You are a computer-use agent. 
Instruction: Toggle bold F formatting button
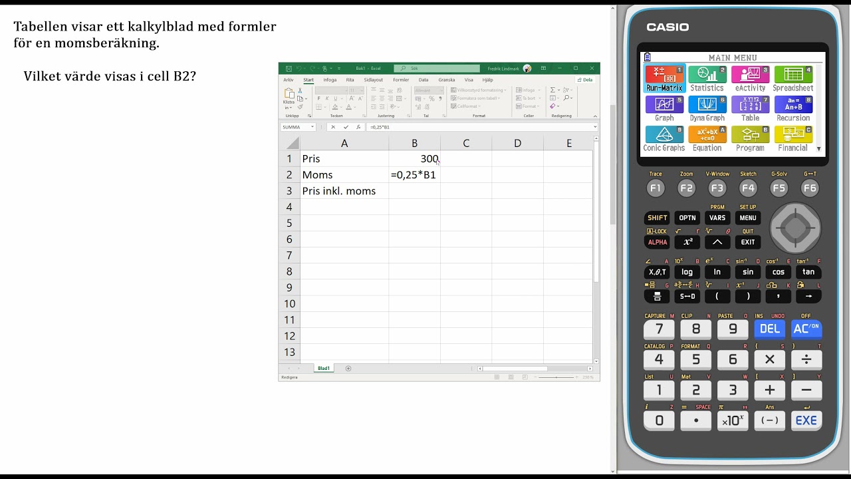318,98
